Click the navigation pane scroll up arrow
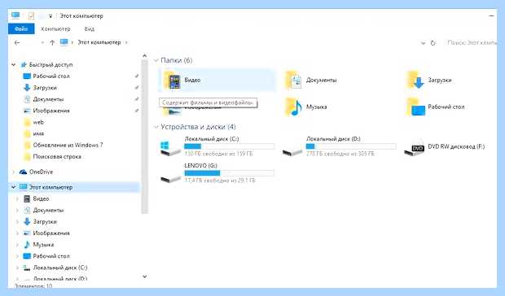This screenshot has height=296, width=505. pyautogui.click(x=145, y=56)
